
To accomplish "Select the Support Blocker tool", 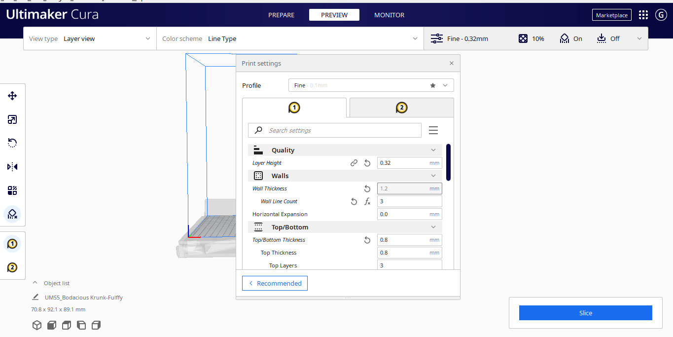I will (x=12, y=214).
